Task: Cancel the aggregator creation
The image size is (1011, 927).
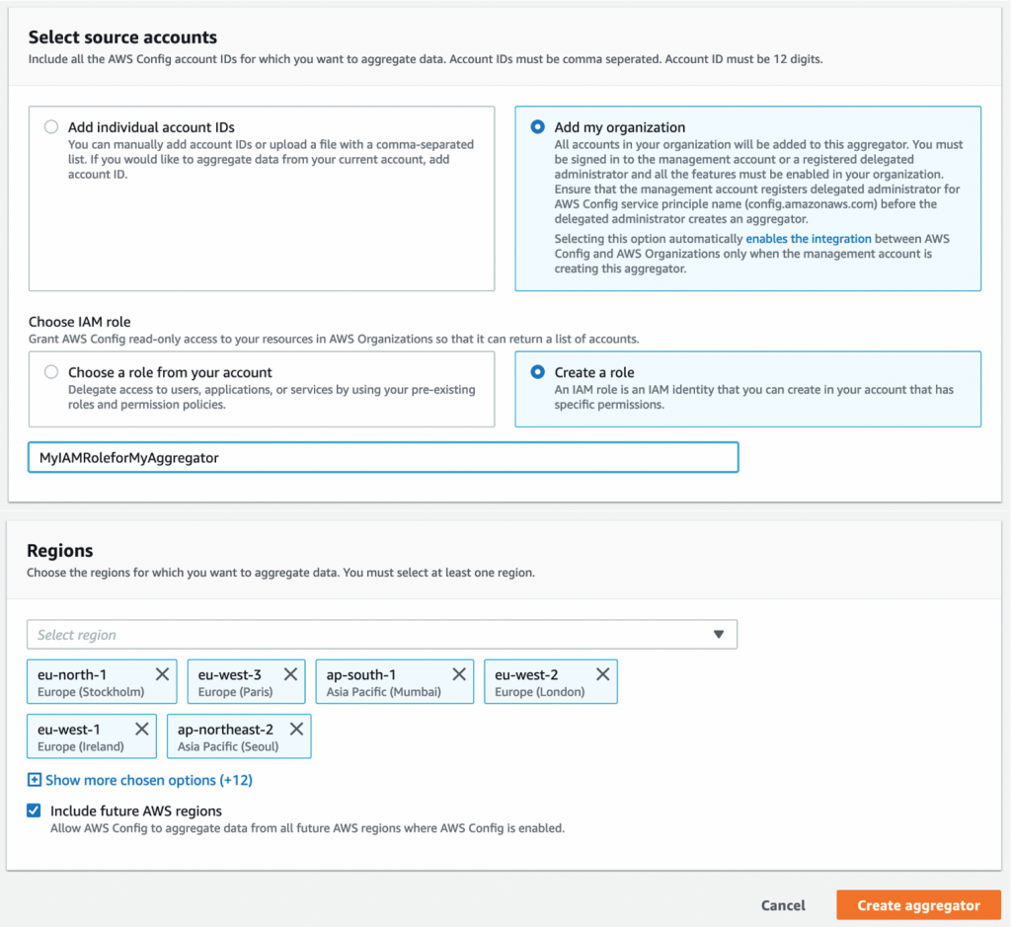Action: [x=783, y=905]
